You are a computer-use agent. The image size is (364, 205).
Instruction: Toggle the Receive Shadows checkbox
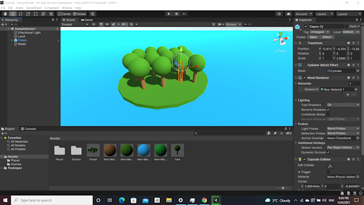328,110
